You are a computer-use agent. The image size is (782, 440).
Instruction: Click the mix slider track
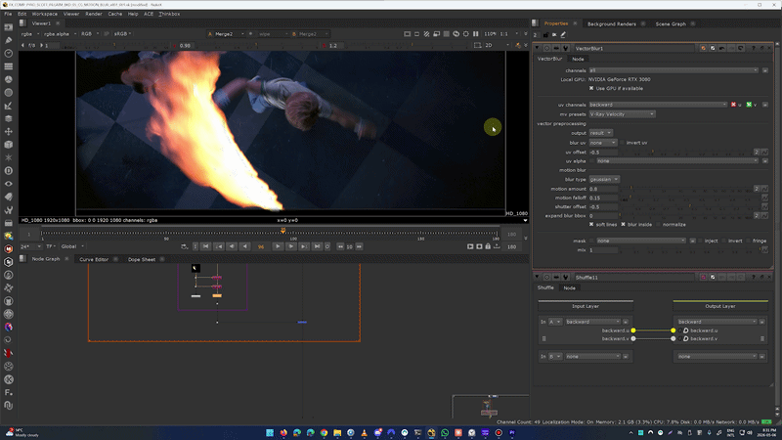(690, 250)
